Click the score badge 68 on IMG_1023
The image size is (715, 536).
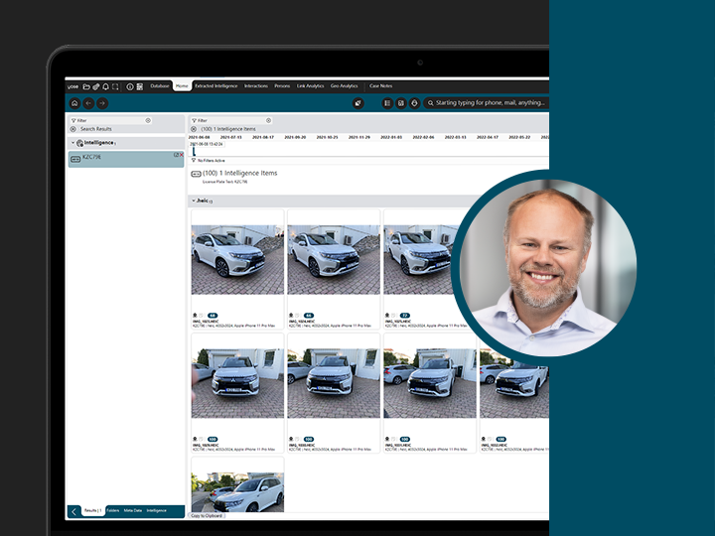tap(213, 316)
